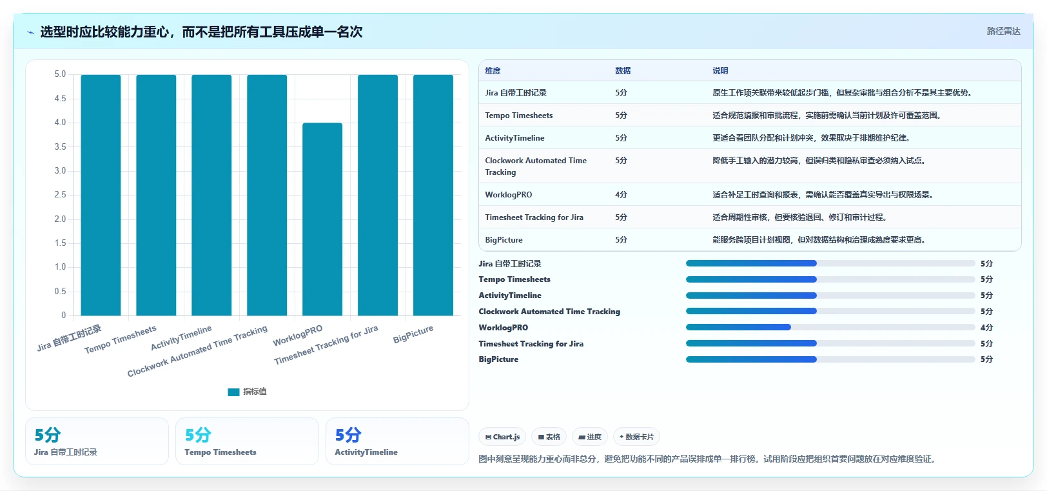Image resolution: width=1047 pixels, height=491 pixels.
Task: Click the Tempo description starting 适合规范填报
Action: point(828,115)
